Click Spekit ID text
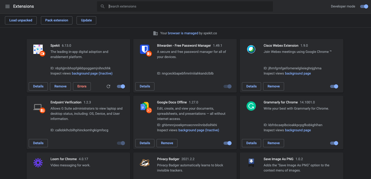371x179 pixels. (80, 68)
